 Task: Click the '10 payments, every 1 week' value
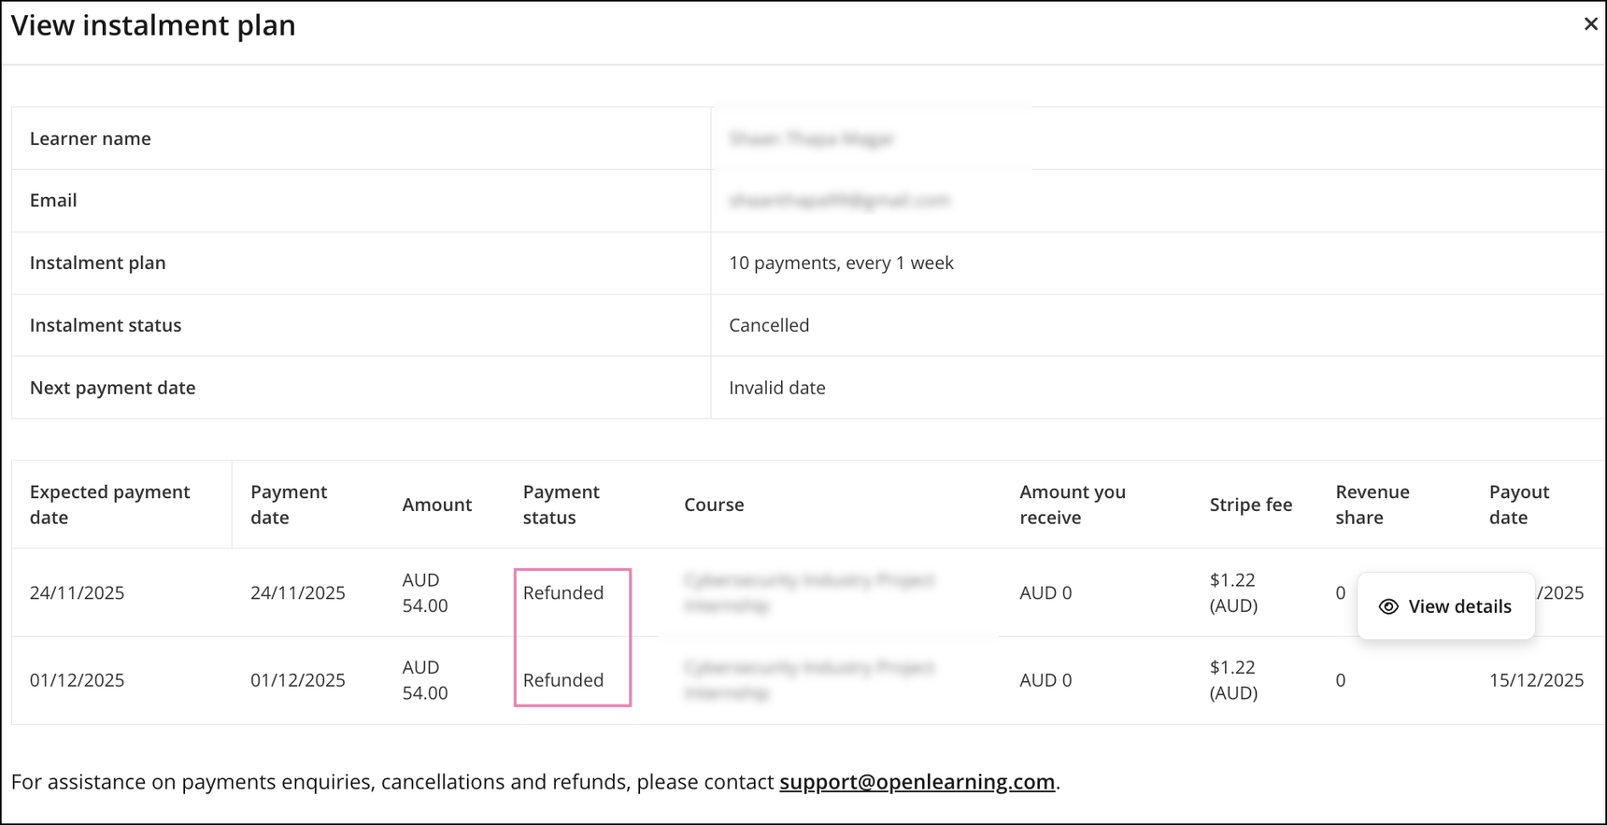point(841,263)
